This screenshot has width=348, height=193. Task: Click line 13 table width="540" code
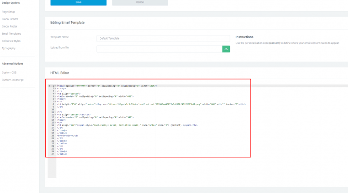click(x=95, y=117)
